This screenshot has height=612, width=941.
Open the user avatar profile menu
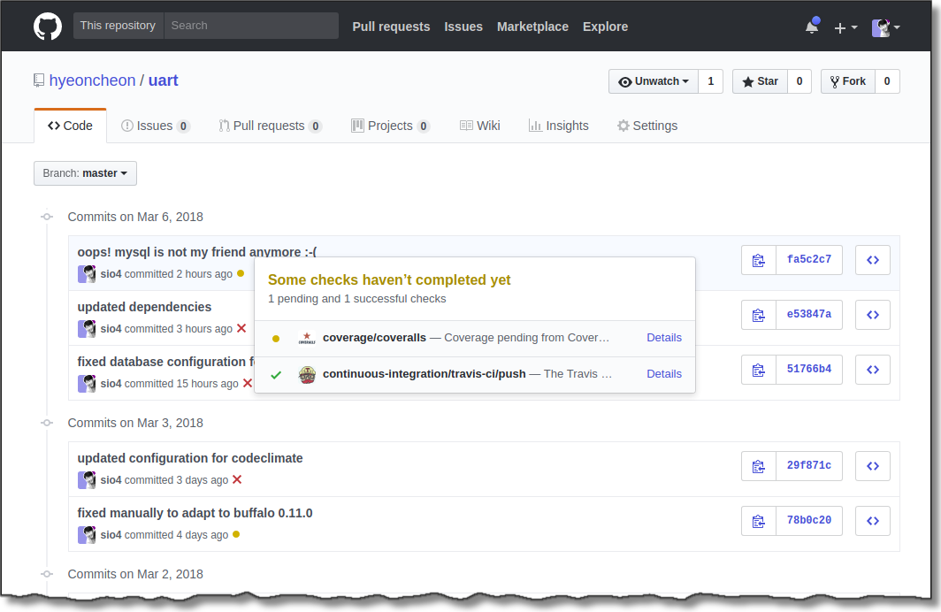point(885,27)
